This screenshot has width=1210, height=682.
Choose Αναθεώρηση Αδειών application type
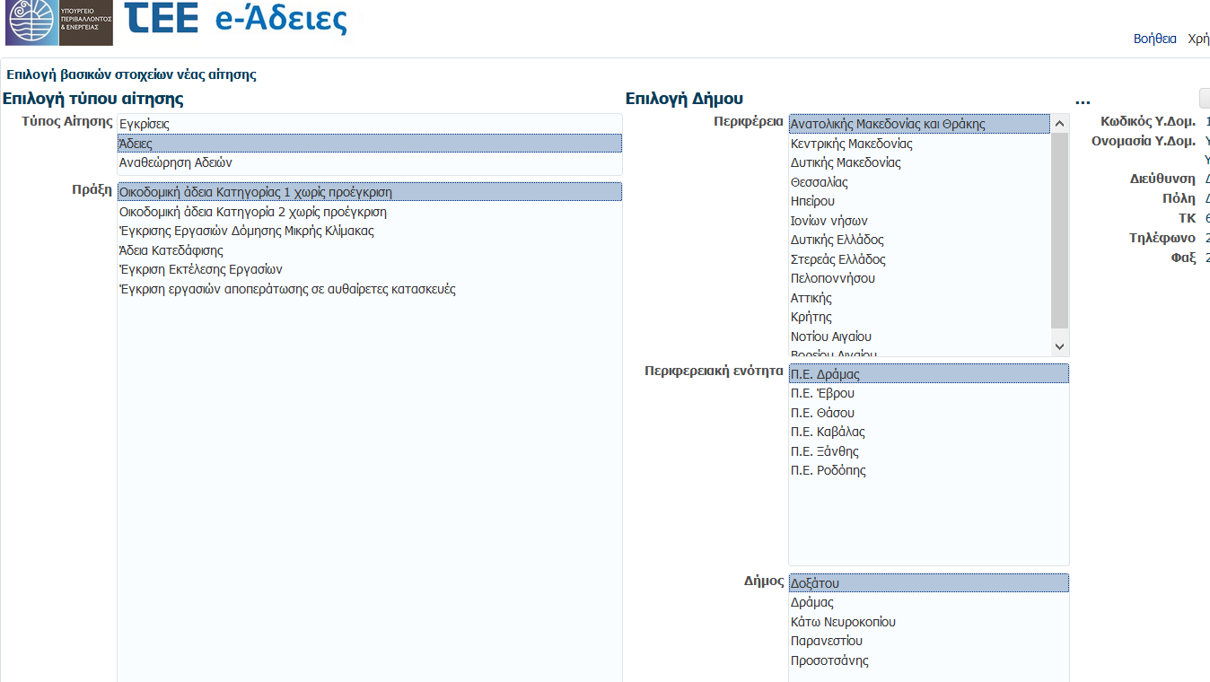tap(176, 162)
